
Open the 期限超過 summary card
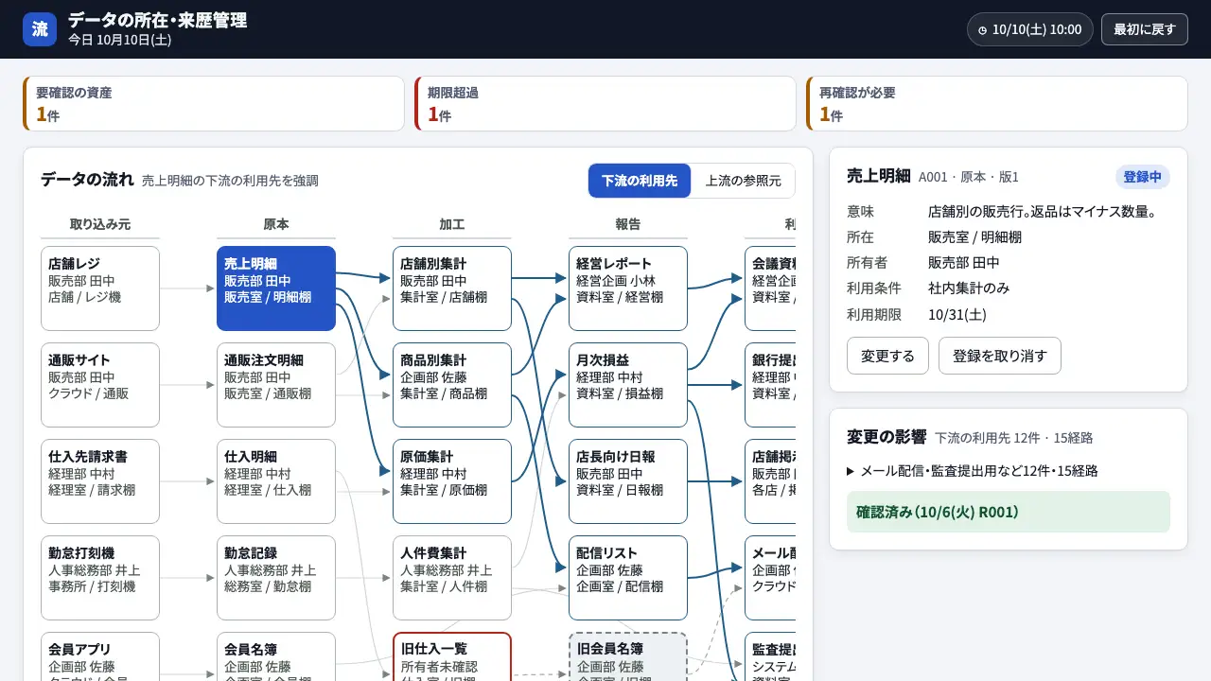tap(605, 103)
